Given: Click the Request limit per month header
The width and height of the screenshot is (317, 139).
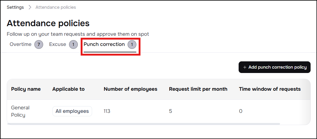Looking at the screenshot, I should tap(198, 89).
